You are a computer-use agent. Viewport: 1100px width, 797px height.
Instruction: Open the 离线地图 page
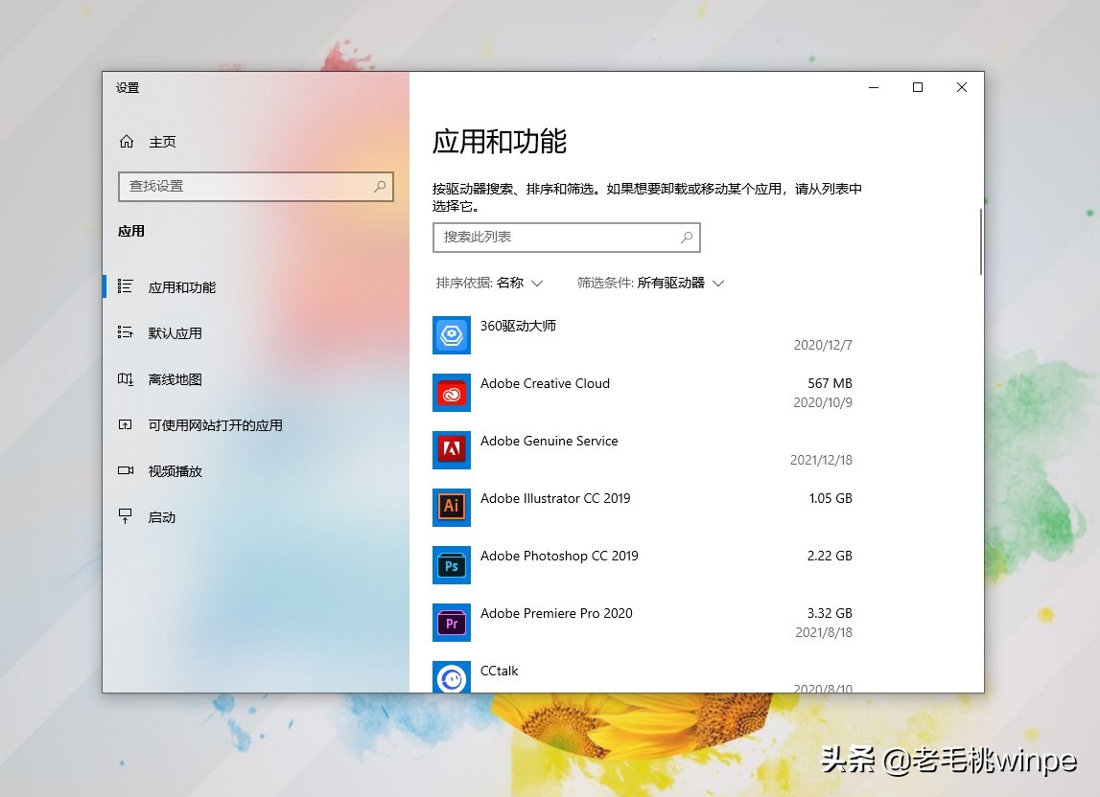[x=175, y=380]
